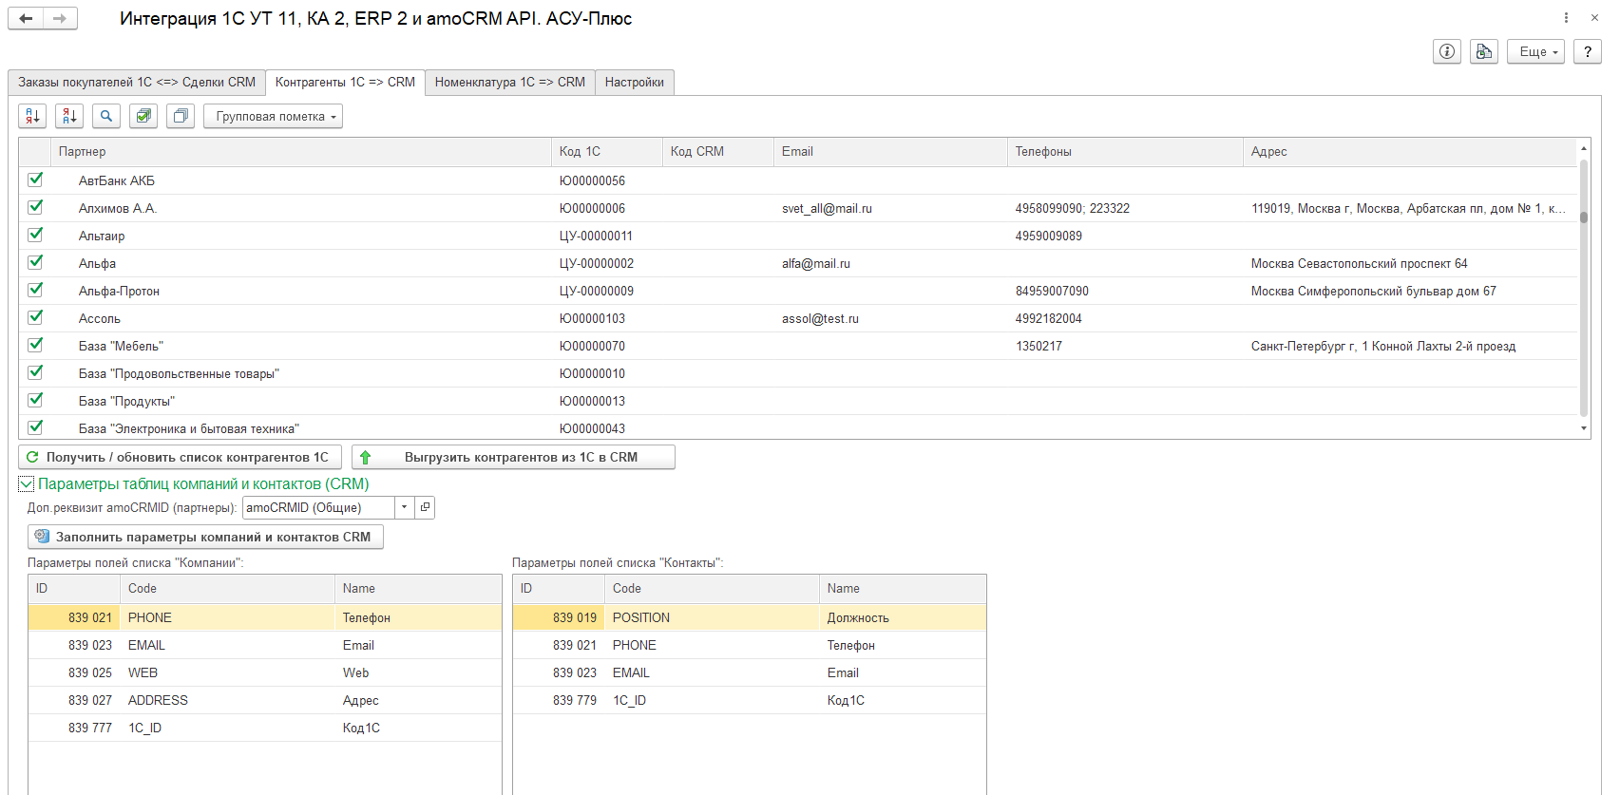Open help with the question mark button
Screen dimensions: 1620x795
pyautogui.click(x=1588, y=51)
